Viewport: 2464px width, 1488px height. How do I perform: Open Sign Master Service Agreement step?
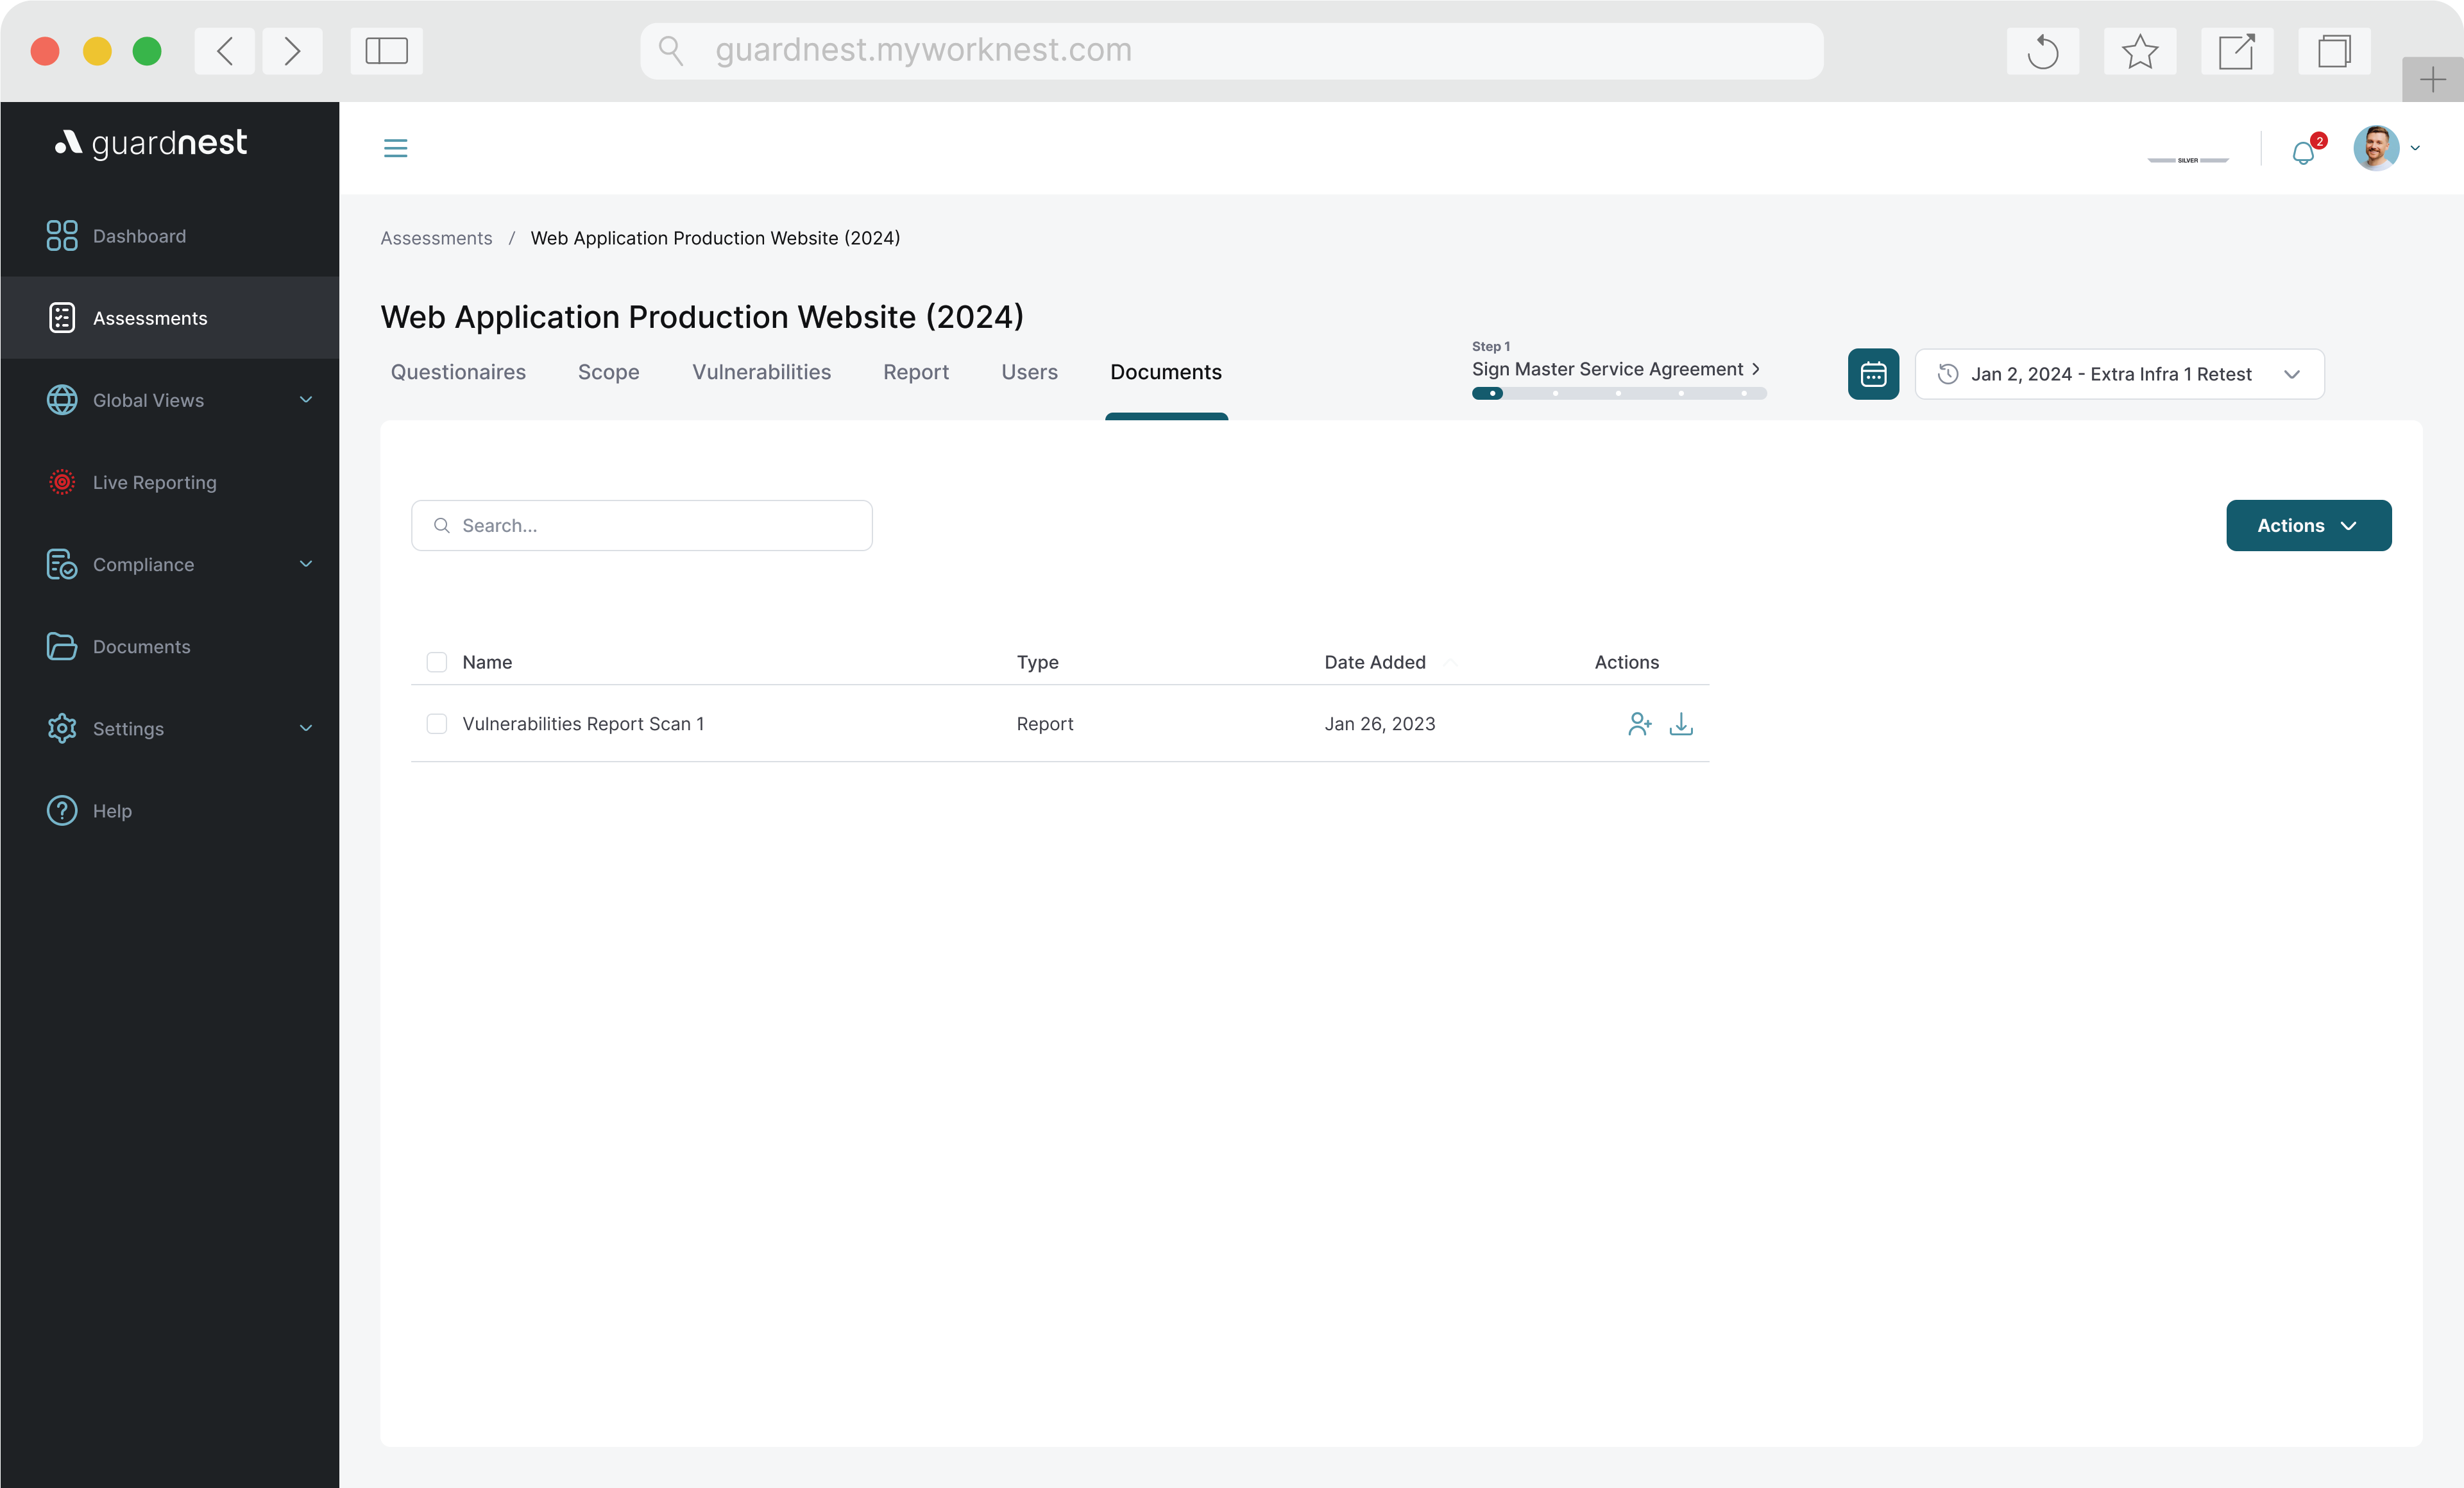click(x=1614, y=369)
